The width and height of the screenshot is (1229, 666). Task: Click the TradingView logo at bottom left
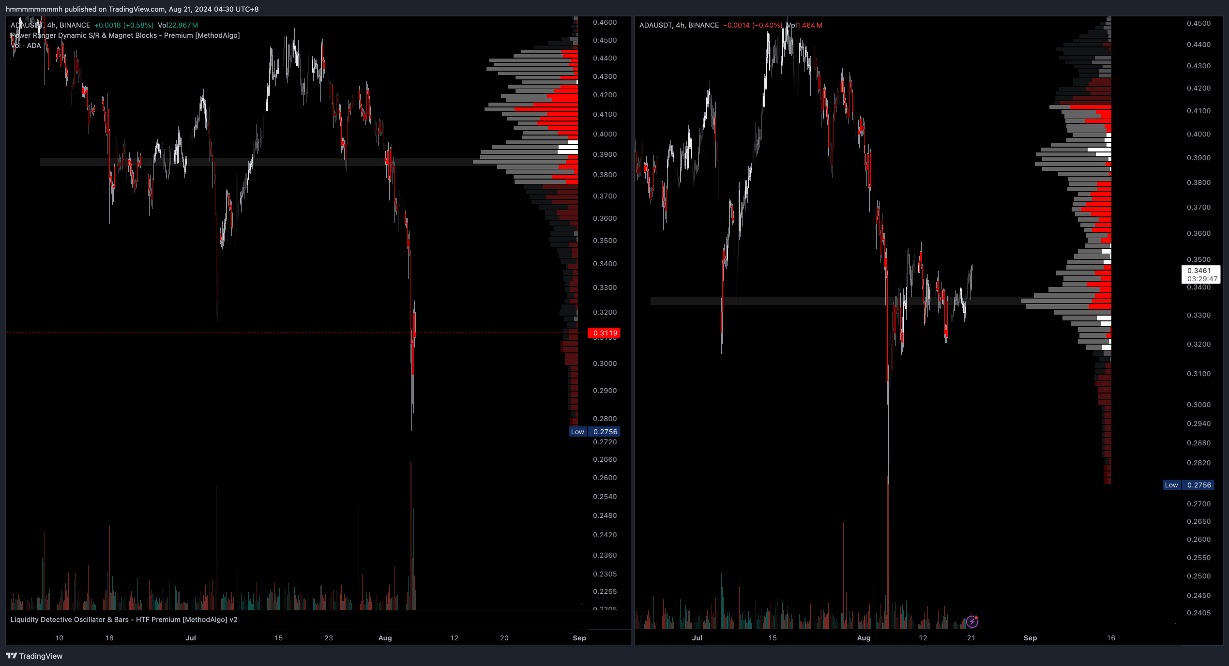[34, 656]
